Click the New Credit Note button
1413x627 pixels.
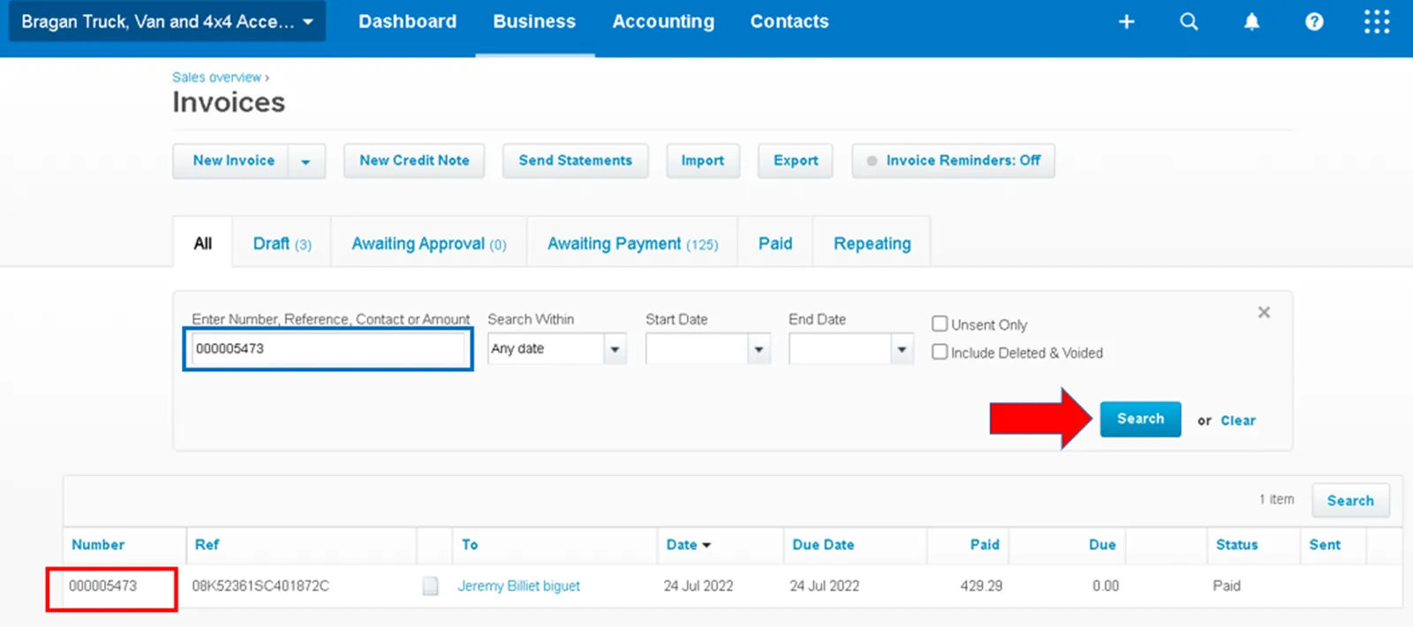[414, 160]
